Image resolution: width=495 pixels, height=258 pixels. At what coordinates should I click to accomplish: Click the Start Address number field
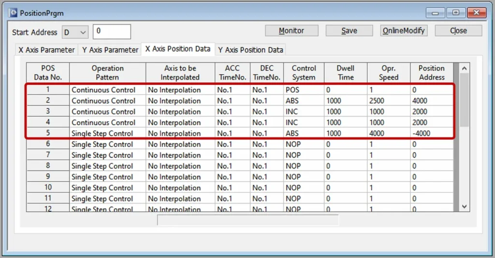[x=112, y=31]
